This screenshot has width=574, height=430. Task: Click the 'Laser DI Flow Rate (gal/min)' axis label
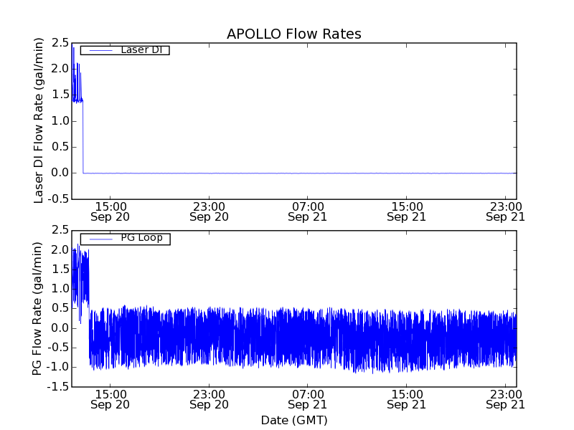[39, 120]
